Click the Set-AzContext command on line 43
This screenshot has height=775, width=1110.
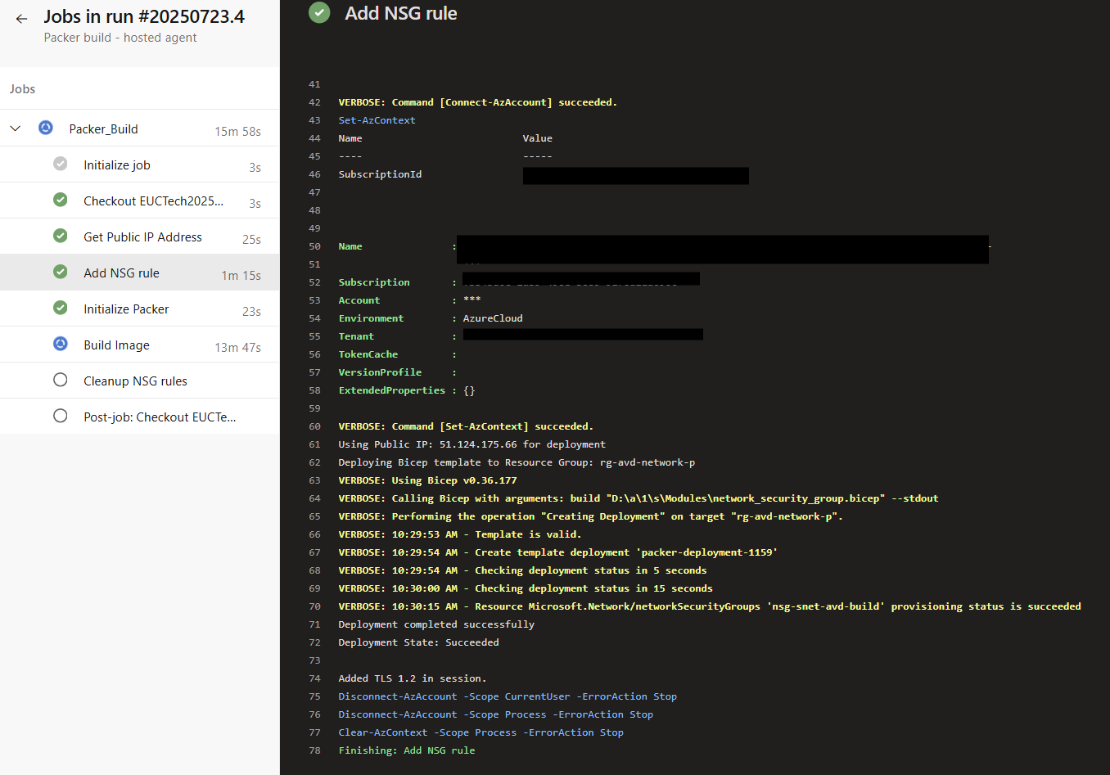[377, 120]
